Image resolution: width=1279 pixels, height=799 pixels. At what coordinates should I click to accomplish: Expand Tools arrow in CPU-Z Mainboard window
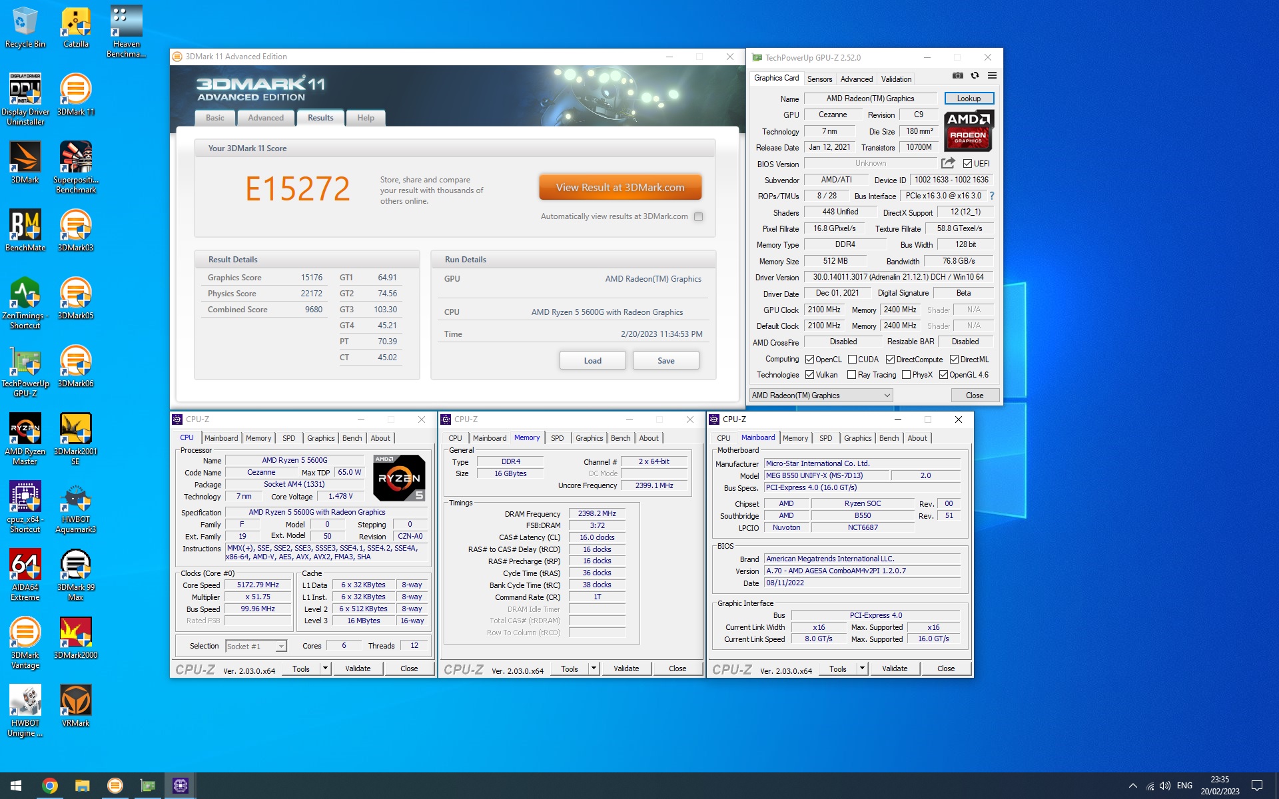[x=862, y=668]
